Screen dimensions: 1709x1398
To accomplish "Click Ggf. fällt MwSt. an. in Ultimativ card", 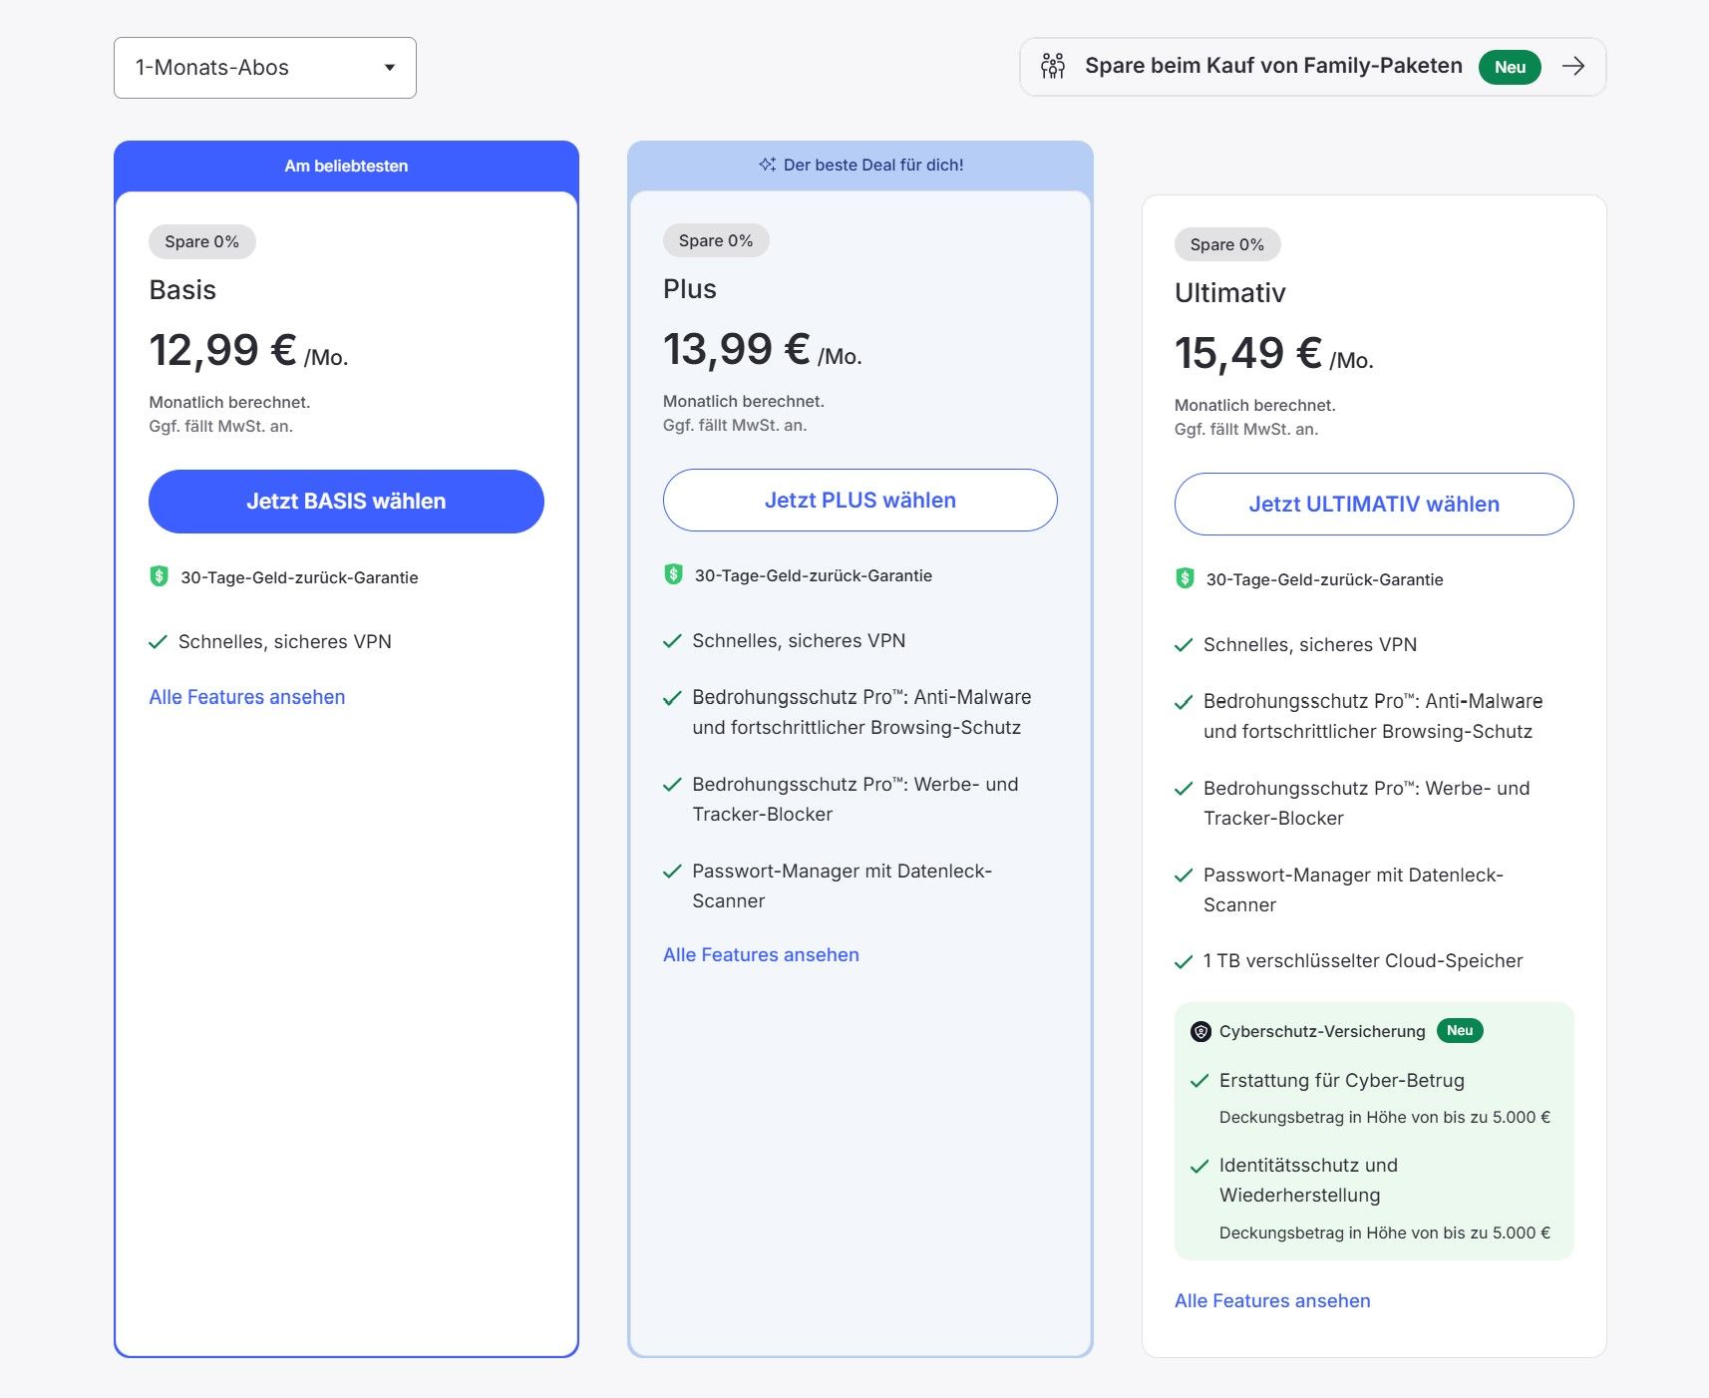I will coord(1246,430).
